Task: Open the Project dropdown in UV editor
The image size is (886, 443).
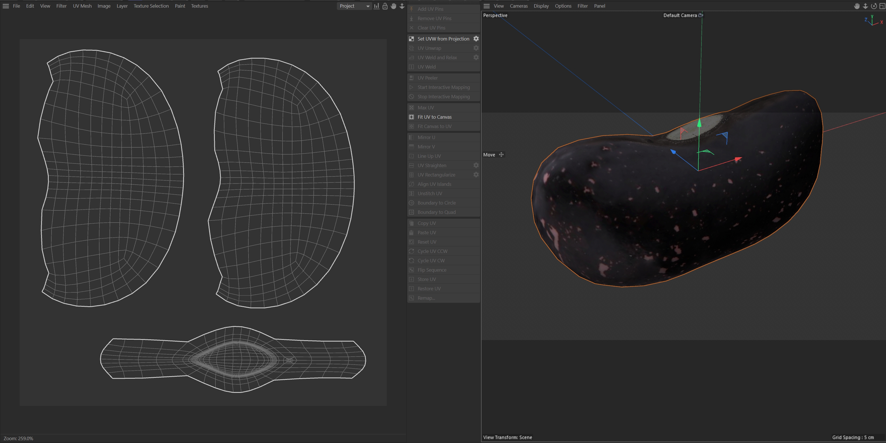Action: (x=354, y=6)
